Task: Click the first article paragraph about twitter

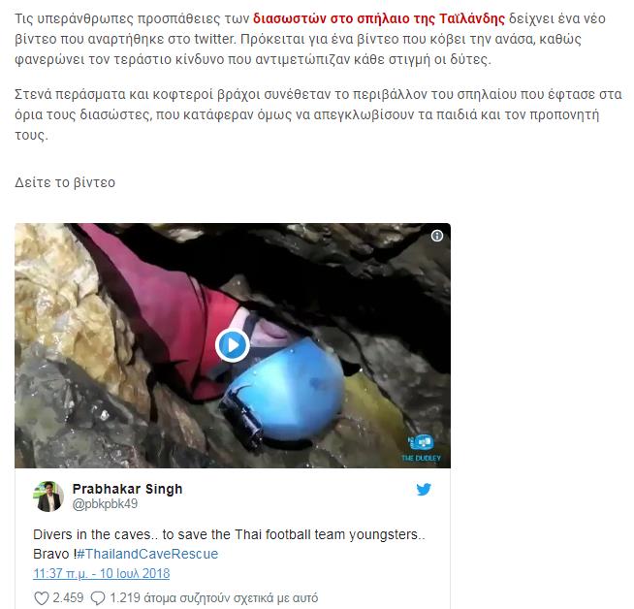Action: (x=310, y=39)
